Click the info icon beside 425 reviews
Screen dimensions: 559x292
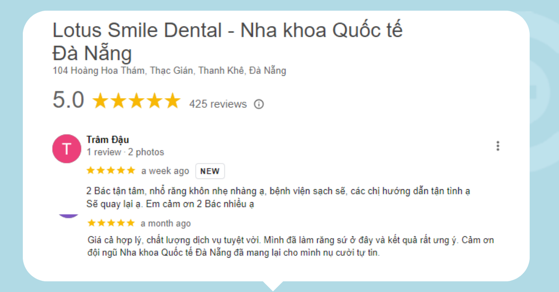259,104
